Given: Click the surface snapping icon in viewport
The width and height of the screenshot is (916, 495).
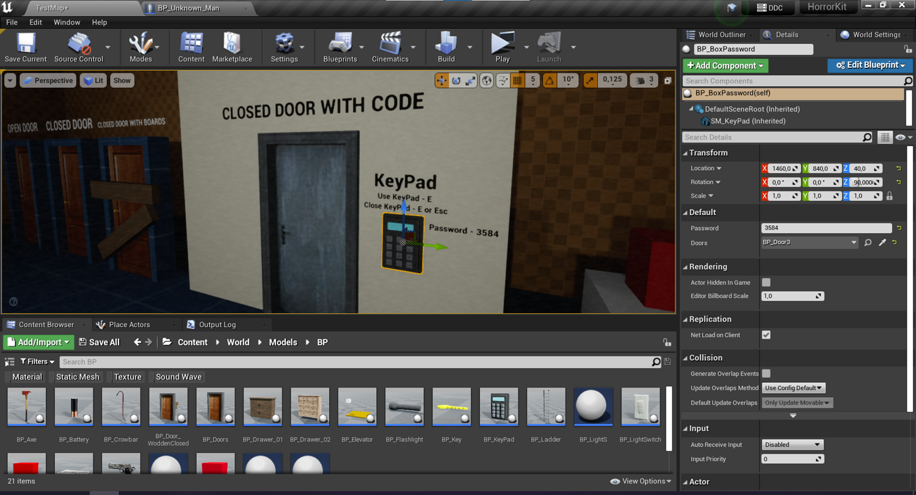Looking at the screenshot, I should 503,80.
